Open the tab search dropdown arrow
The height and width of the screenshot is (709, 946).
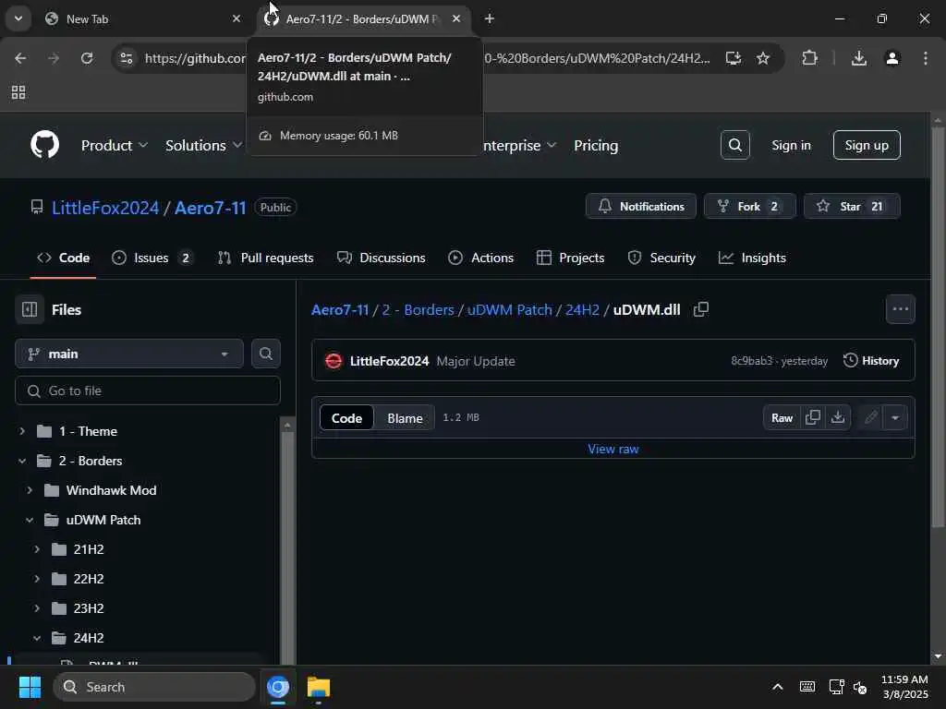[18, 18]
